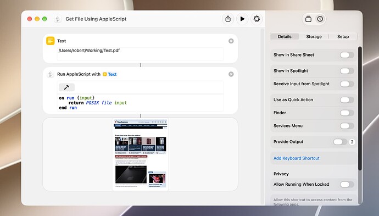
Task: Toggle the Services Menu switch
Action: (347, 126)
